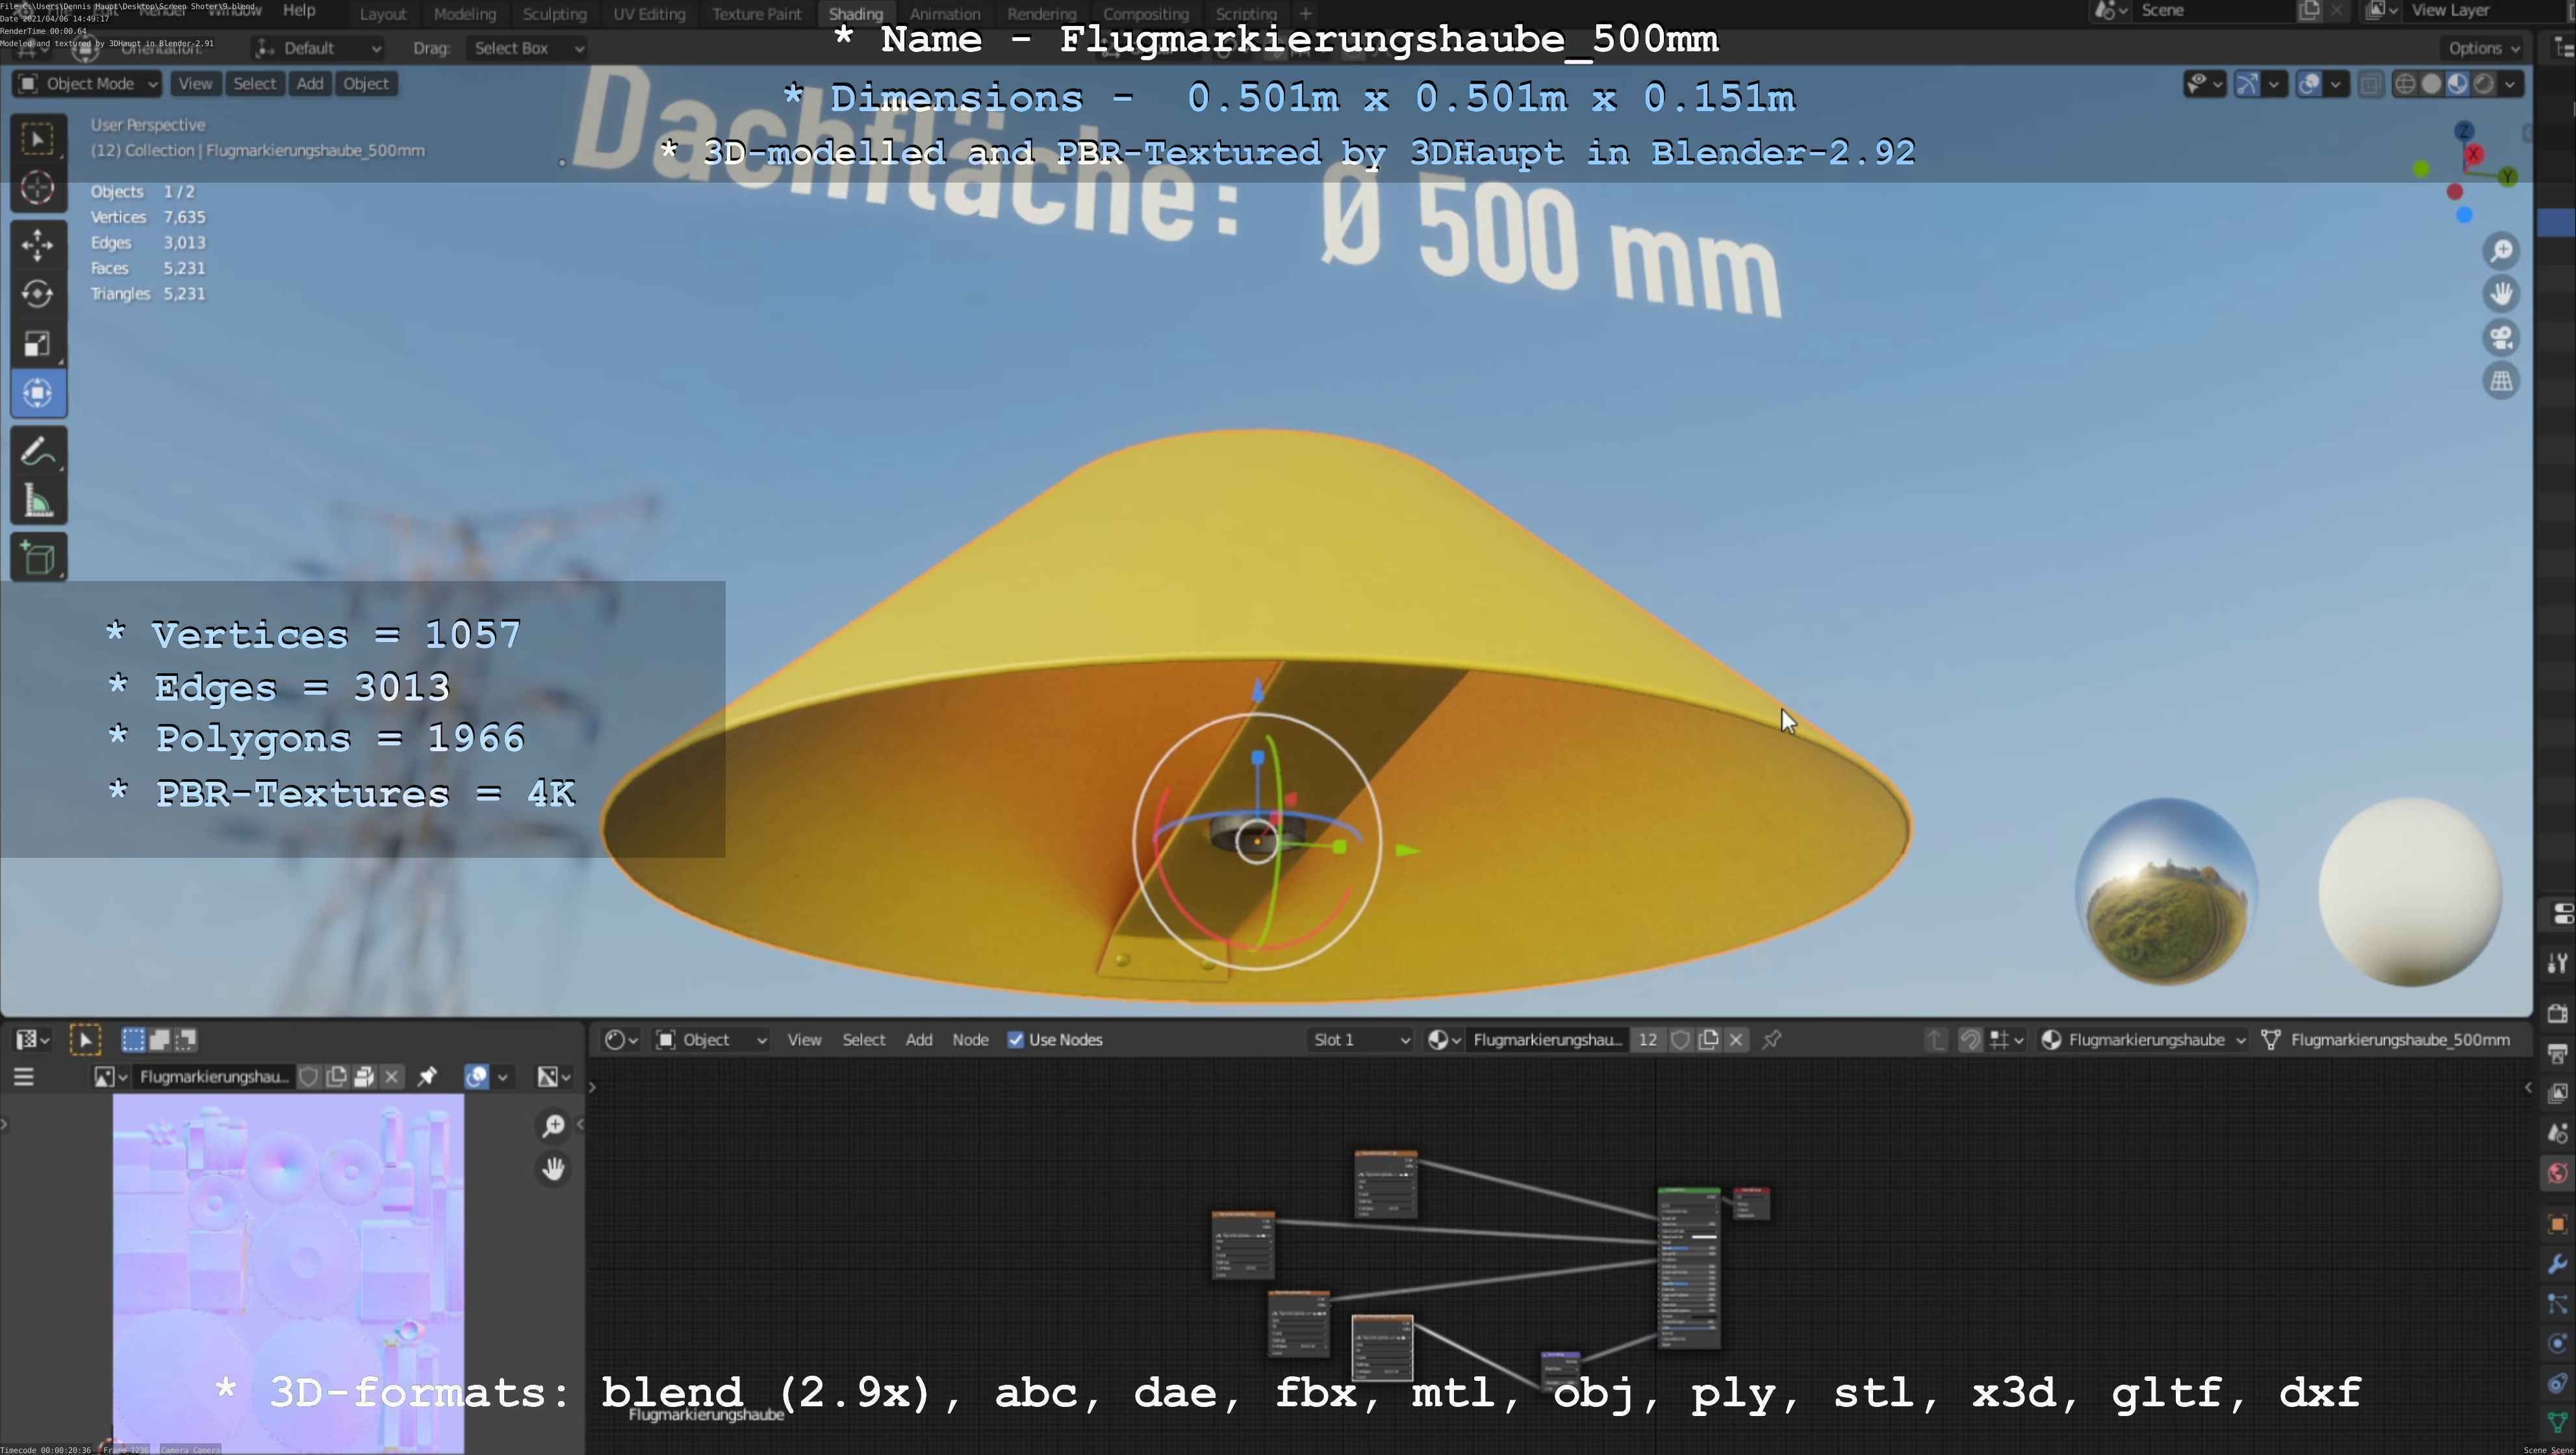
Task: Toggle viewport overlays button
Action: (x=2309, y=84)
